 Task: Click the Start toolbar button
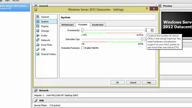7,1
